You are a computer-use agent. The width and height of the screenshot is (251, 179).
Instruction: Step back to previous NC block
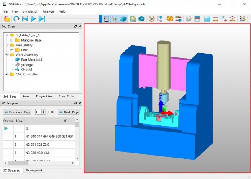pyautogui.click(x=25, y=18)
